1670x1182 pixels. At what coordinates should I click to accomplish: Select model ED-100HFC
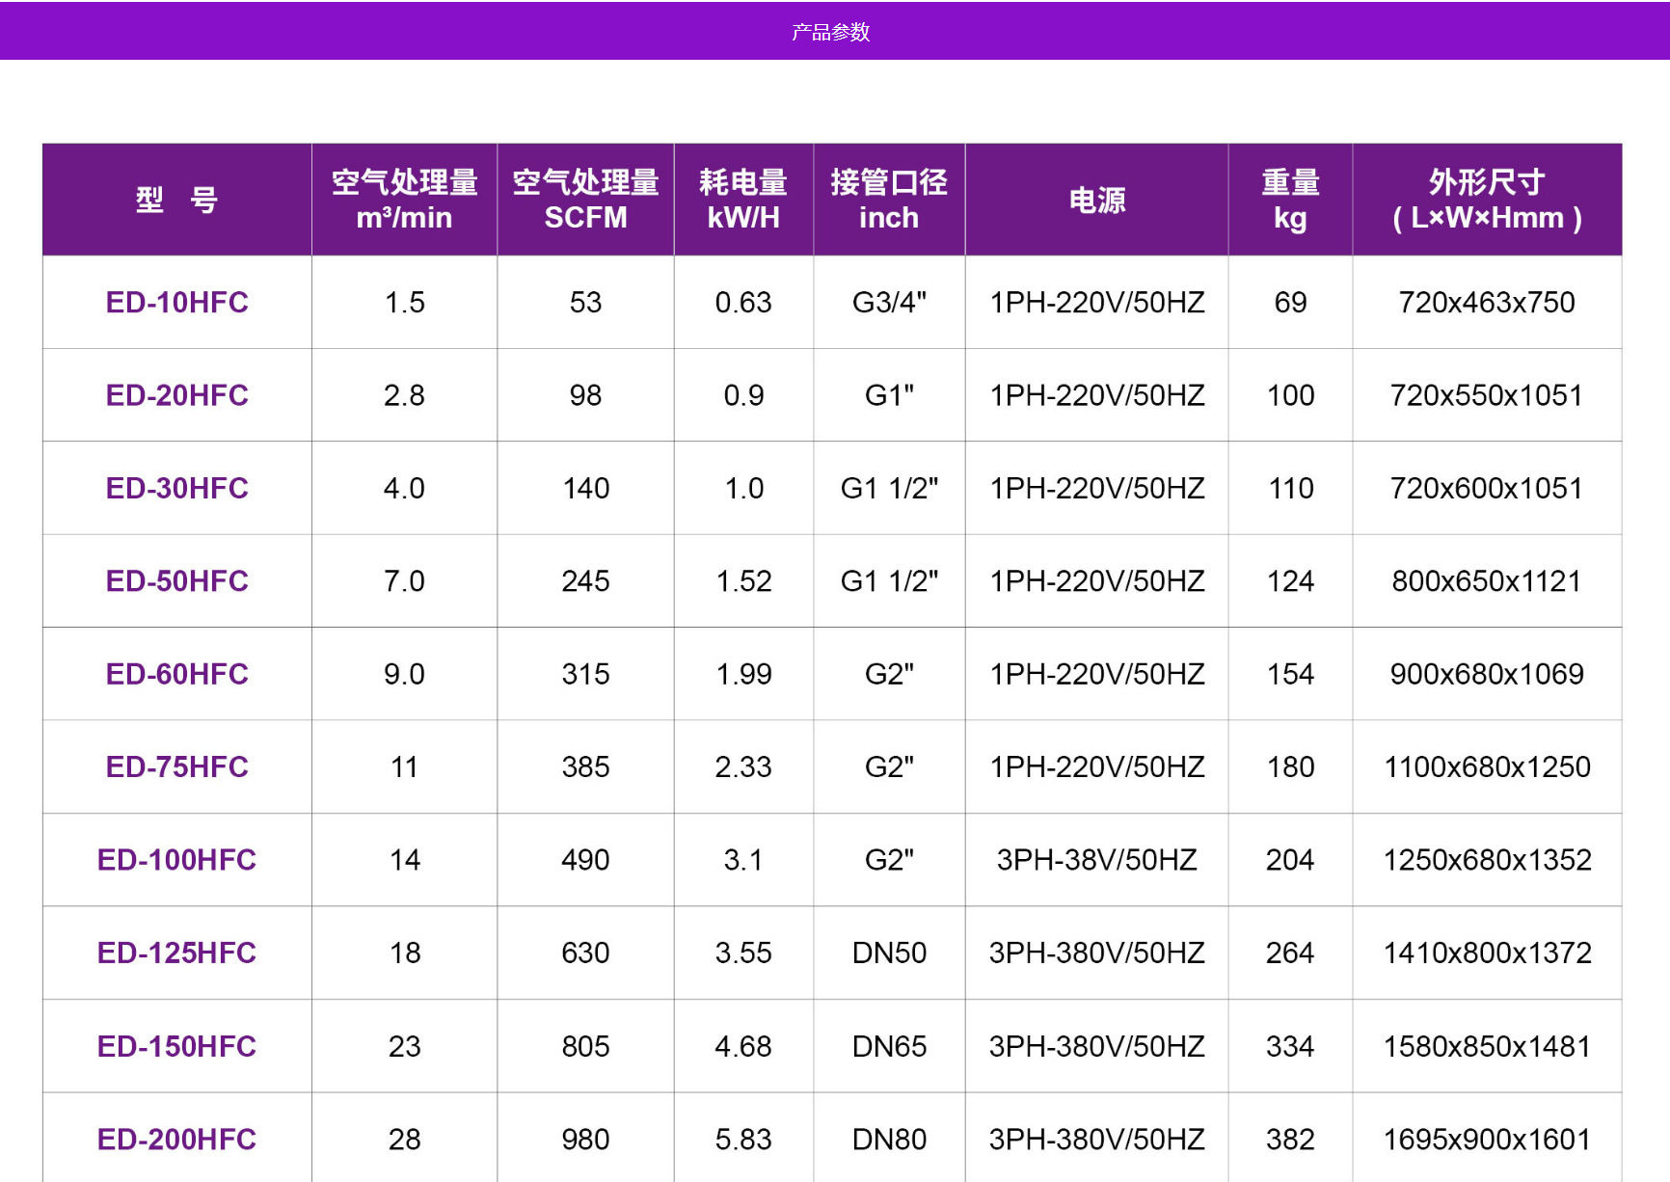pos(176,860)
